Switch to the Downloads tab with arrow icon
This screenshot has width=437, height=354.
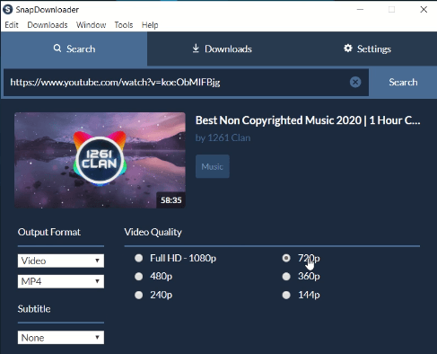click(222, 49)
